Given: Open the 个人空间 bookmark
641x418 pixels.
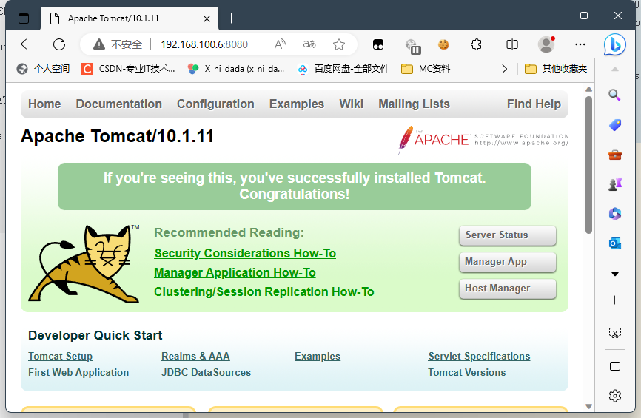Looking at the screenshot, I should [x=43, y=69].
